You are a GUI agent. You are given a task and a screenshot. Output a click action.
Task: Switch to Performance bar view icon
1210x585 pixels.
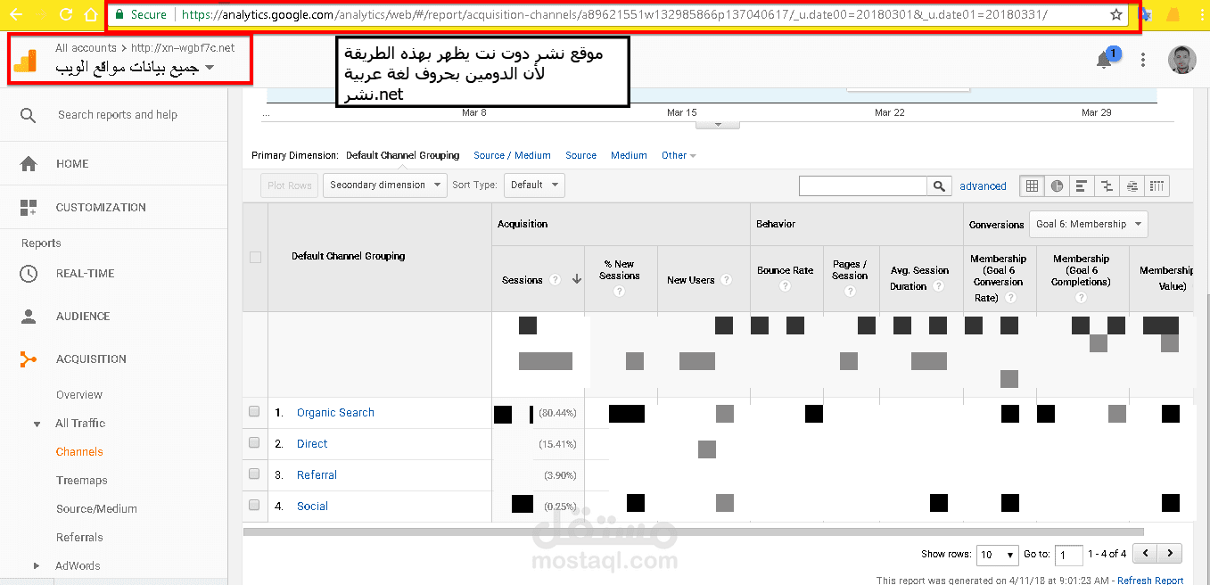1082,185
